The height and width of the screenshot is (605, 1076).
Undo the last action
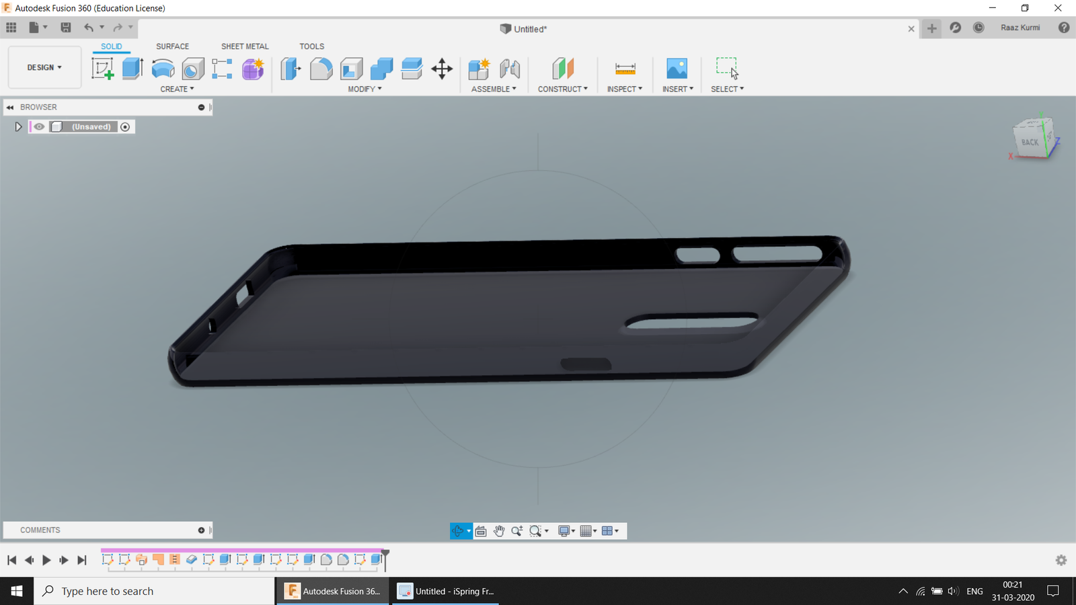coord(88,28)
